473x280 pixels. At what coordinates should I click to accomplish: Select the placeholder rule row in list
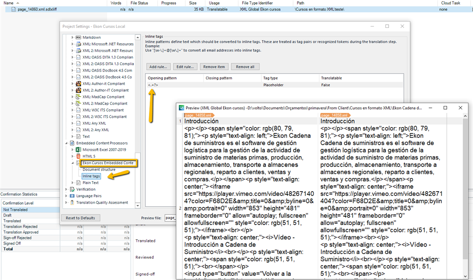[x=275, y=85]
